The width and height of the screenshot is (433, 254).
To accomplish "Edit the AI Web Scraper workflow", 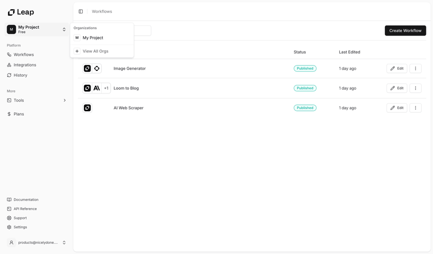I will (397, 108).
